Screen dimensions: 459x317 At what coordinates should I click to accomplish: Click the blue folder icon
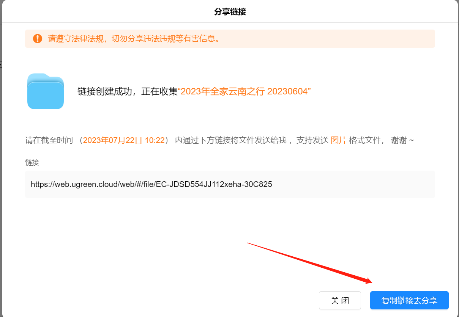(46, 91)
